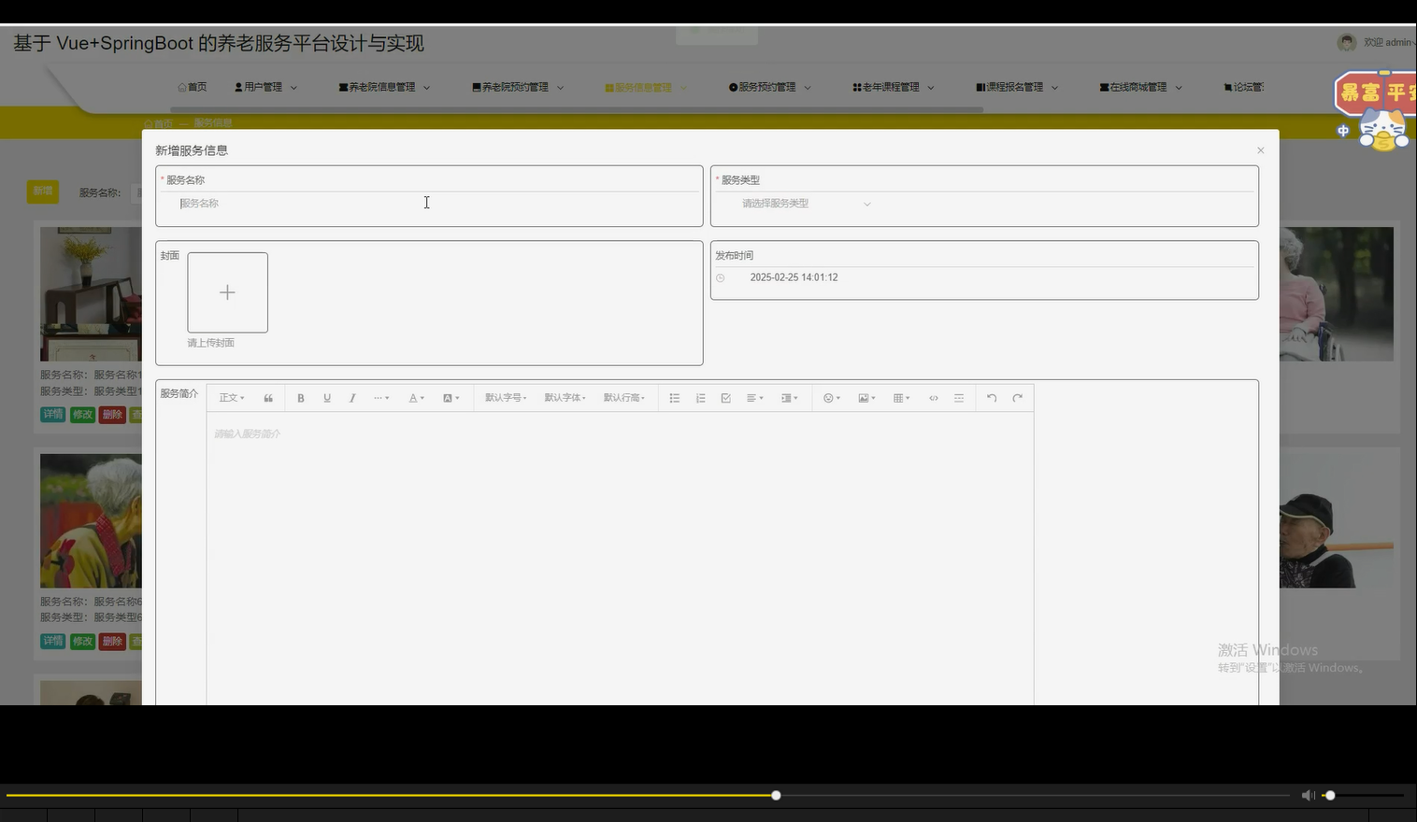The width and height of the screenshot is (1417, 822).
Task: Click the clock icon in 发布时间
Action: point(721,278)
